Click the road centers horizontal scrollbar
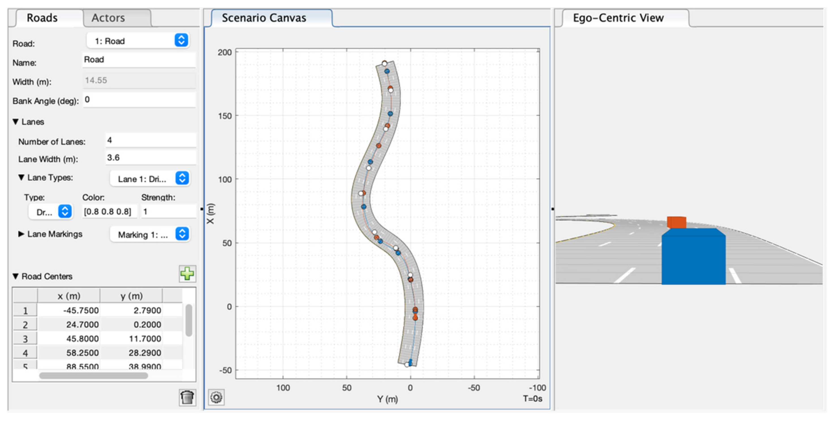 point(94,376)
